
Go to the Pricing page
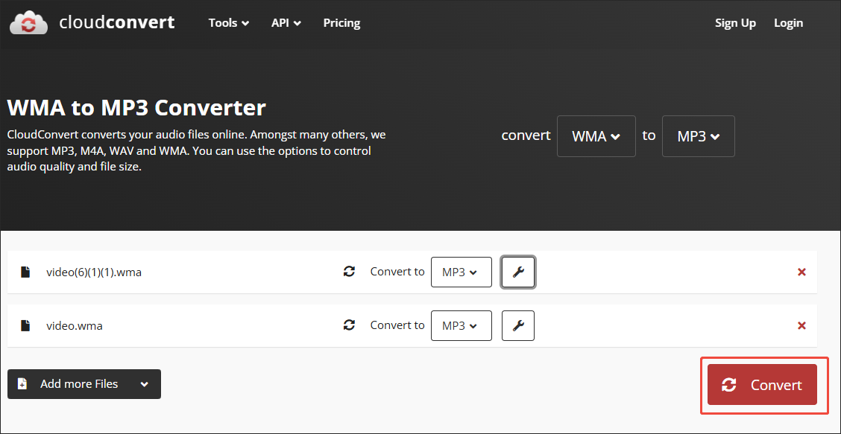click(341, 22)
